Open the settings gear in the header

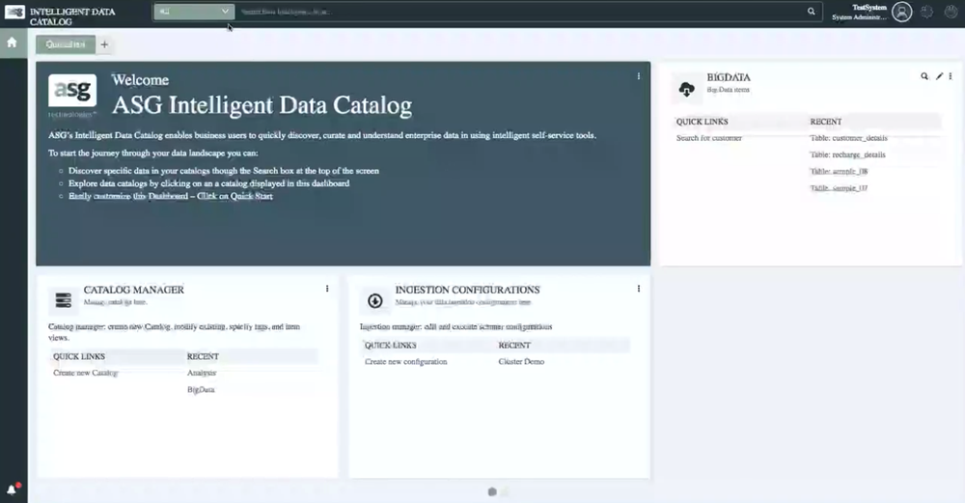[x=926, y=12]
